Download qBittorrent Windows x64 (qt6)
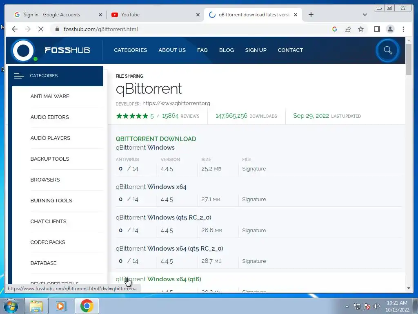 coord(158,279)
